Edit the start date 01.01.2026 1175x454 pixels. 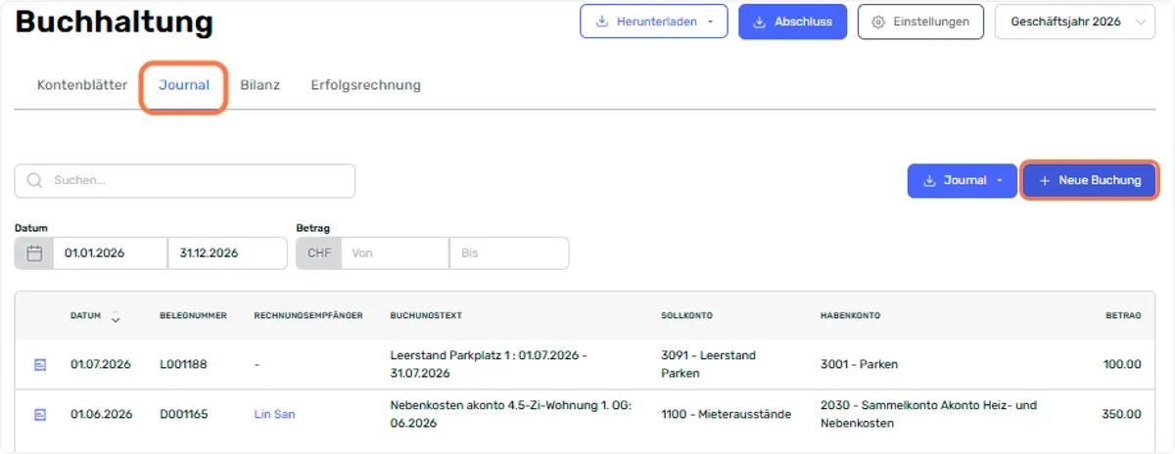point(110,253)
